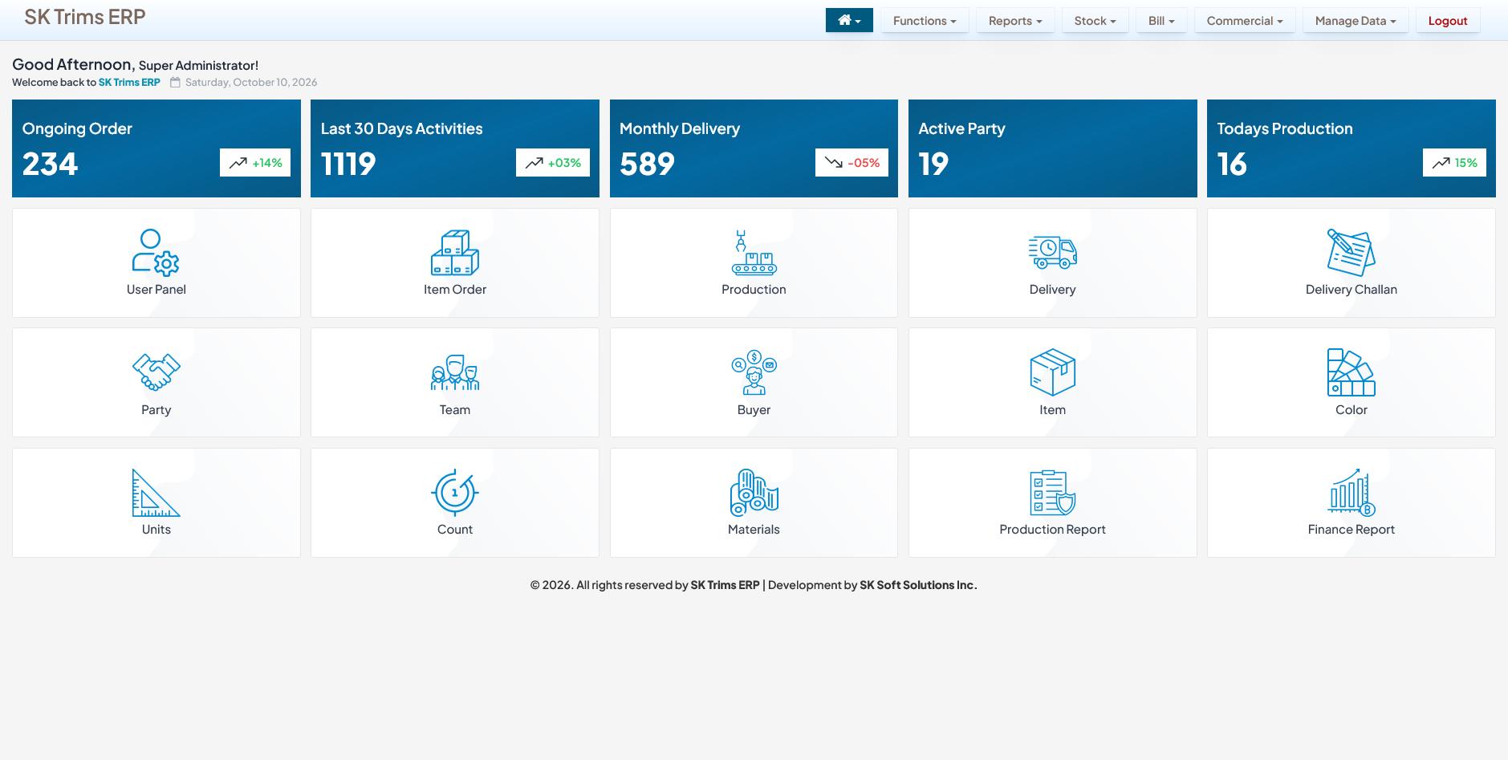1508x760 pixels.
Task: Select the Todays Production stat card
Action: [1352, 148]
